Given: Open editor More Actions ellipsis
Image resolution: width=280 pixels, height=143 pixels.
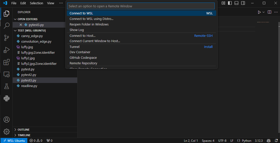Looking at the screenshot, I should [276, 12].
